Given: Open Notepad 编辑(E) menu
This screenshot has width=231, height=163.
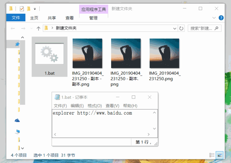Looking at the screenshot, I should coord(77,106).
